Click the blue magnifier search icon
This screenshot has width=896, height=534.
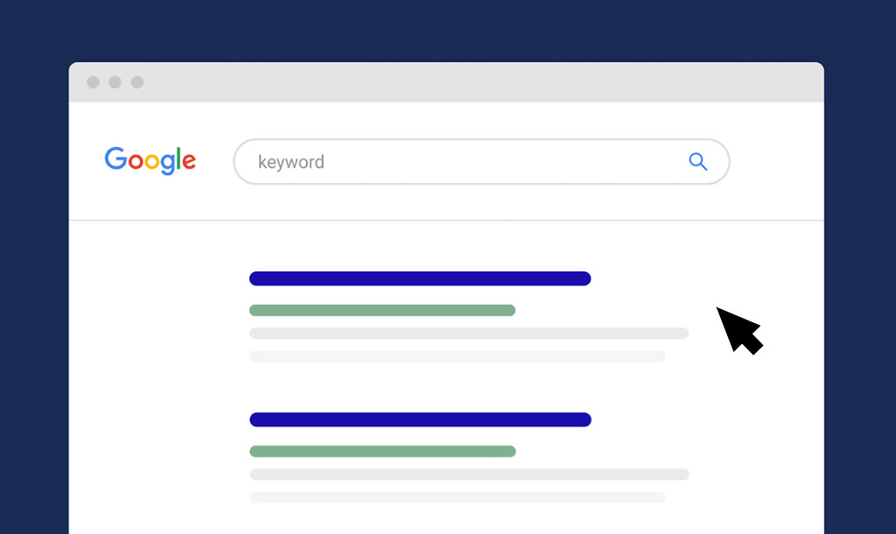(x=697, y=162)
